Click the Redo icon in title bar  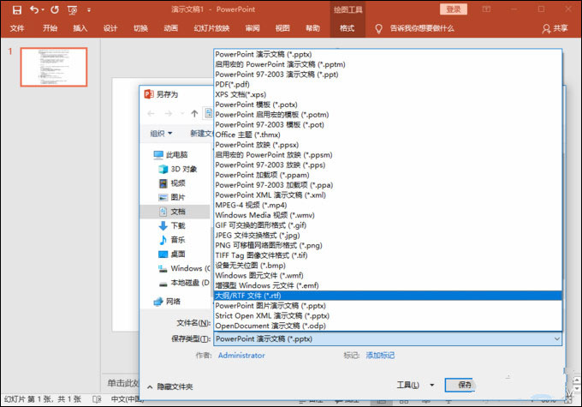tap(55, 9)
